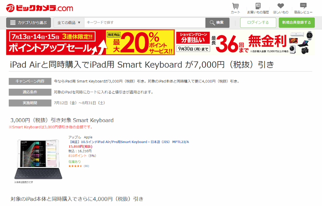
Task: Click the BicCamera.com logo
Action: click(40, 7)
